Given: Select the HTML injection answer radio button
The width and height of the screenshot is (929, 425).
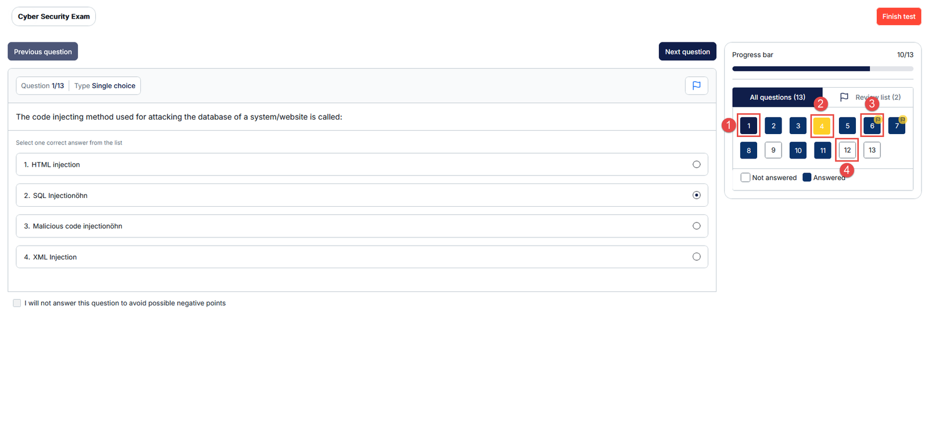Looking at the screenshot, I should click(696, 164).
